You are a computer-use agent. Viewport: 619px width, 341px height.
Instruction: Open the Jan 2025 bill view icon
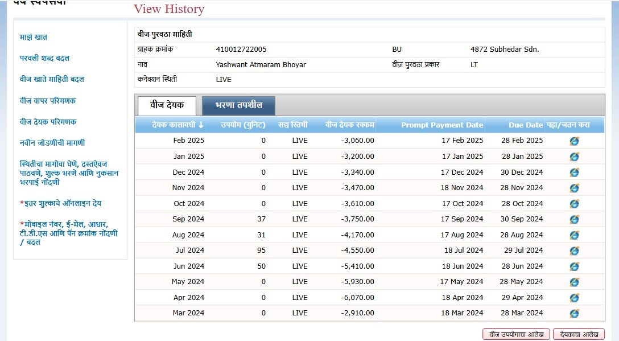coord(574,157)
